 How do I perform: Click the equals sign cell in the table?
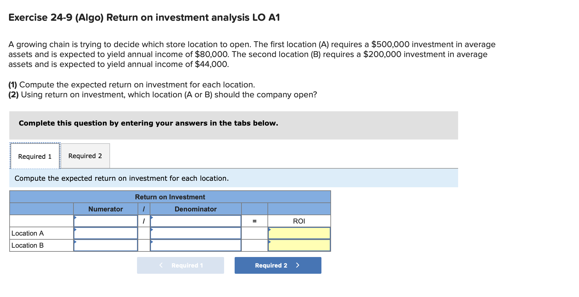pos(254,221)
